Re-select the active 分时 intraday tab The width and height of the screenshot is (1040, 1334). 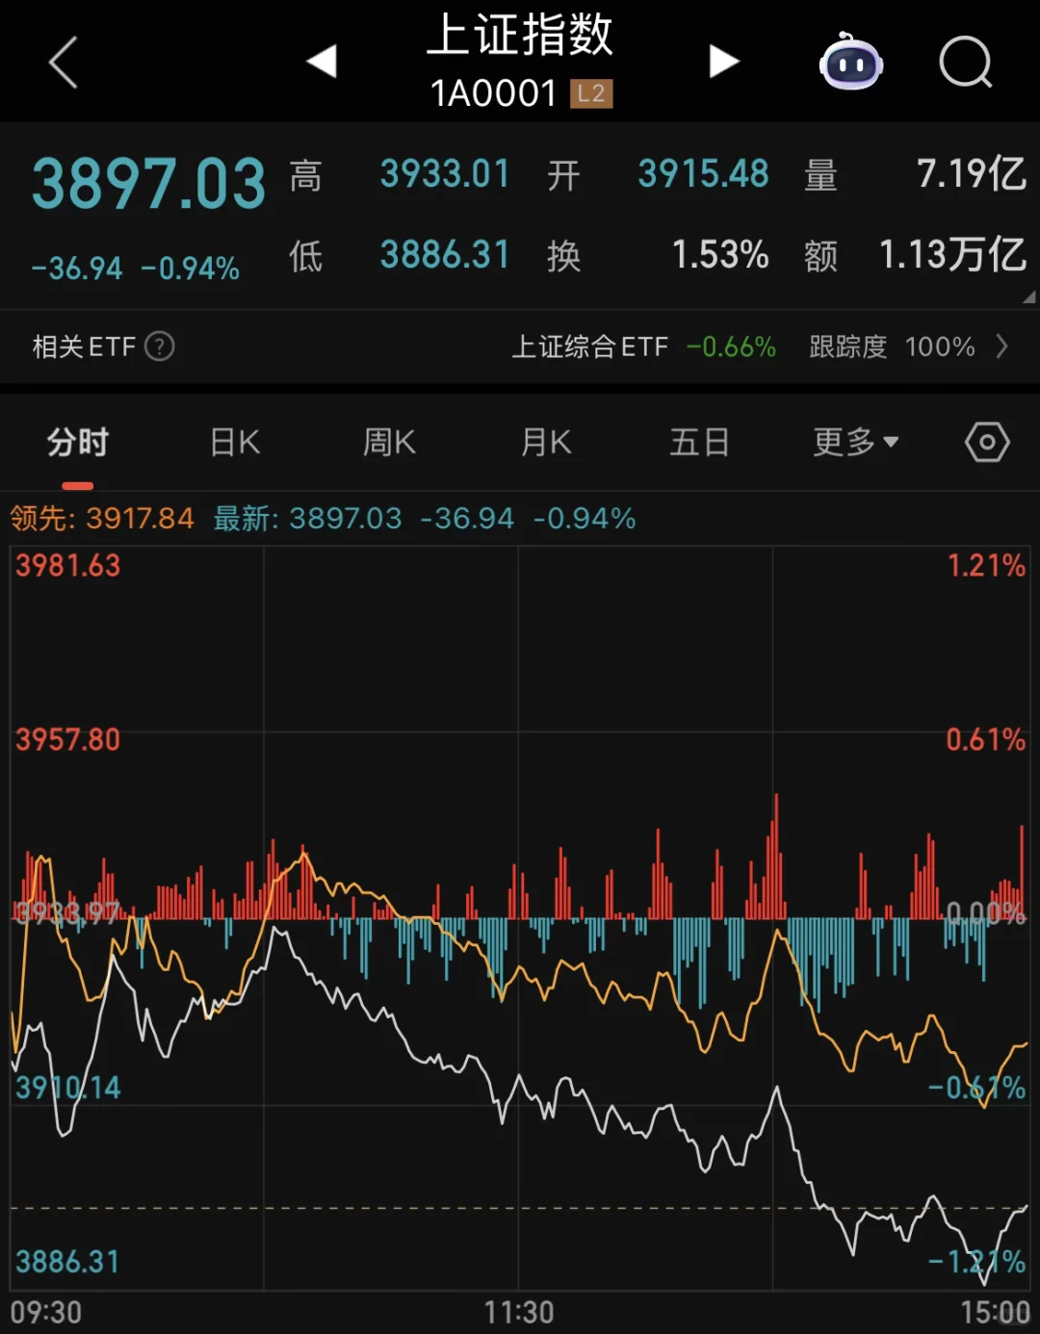(x=77, y=442)
